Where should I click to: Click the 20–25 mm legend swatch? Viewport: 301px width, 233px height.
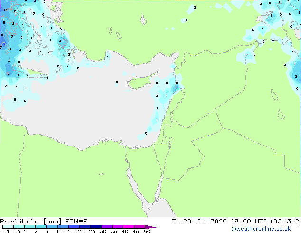85,227
